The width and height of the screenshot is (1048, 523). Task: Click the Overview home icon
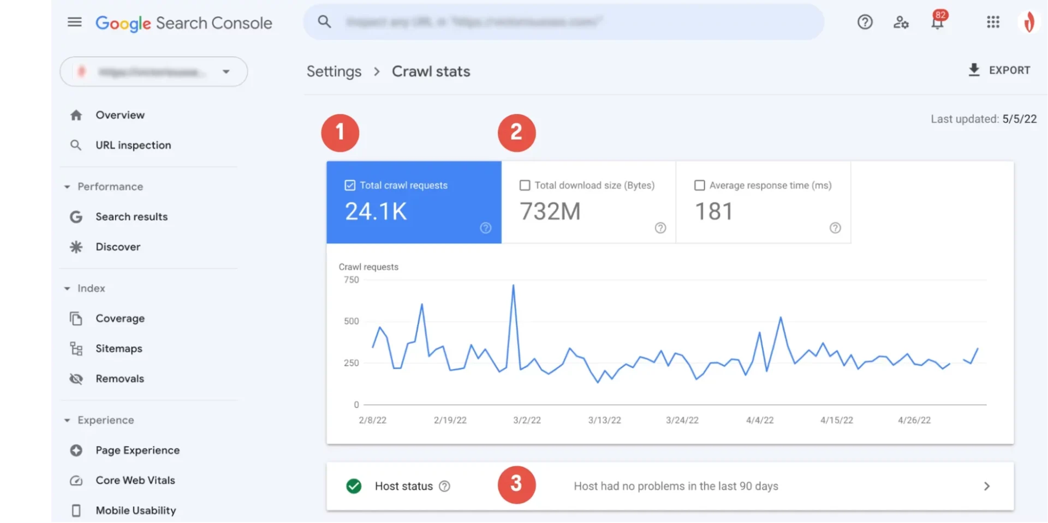click(76, 115)
